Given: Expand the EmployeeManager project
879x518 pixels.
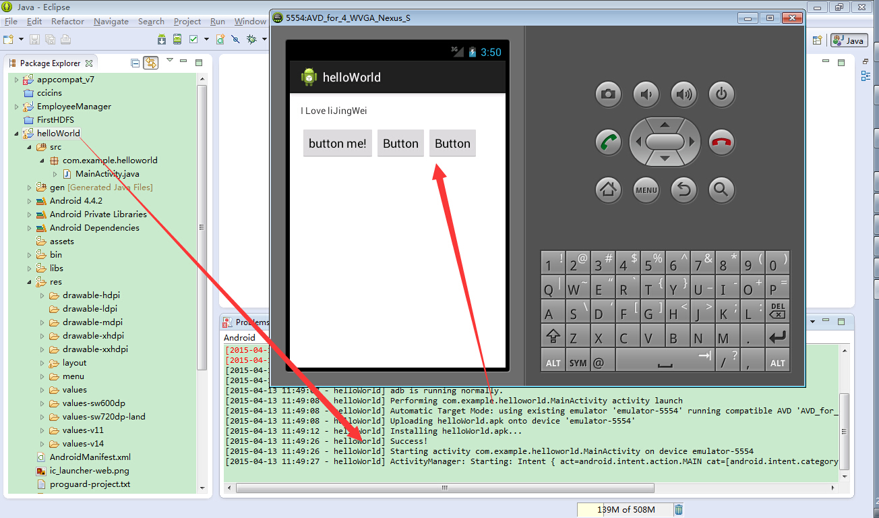Looking at the screenshot, I should point(16,106).
